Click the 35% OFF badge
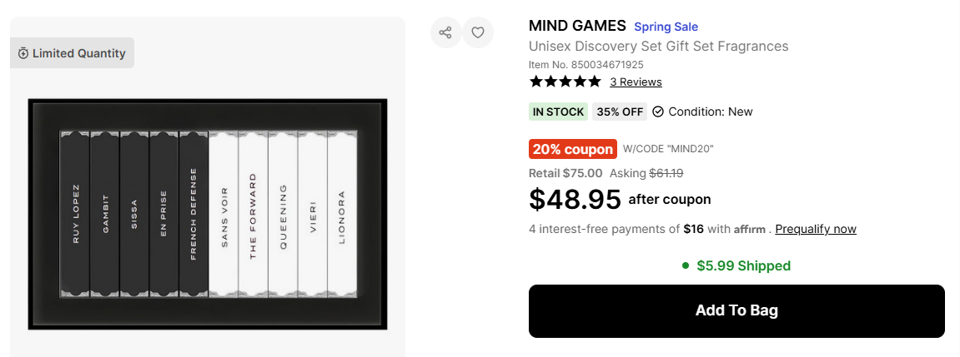The height and width of the screenshot is (357, 960). tap(620, 112)
